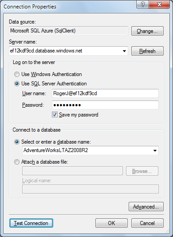The width and height of the screenshot is (173, 237).
Task: Choose Select or enter a database name
Action: [x=17, y=142]
